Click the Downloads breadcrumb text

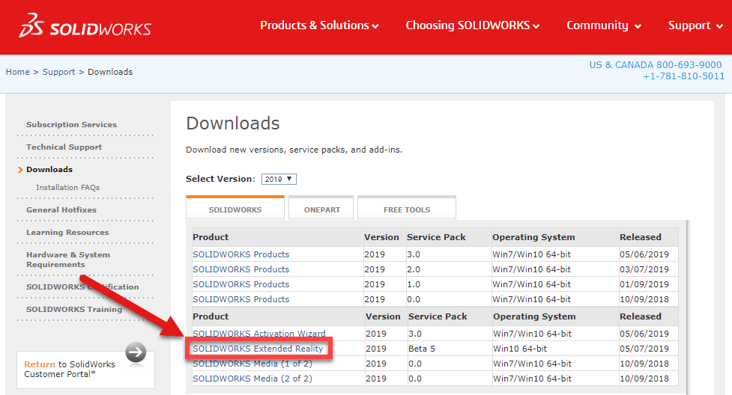(x=110, y=72)
